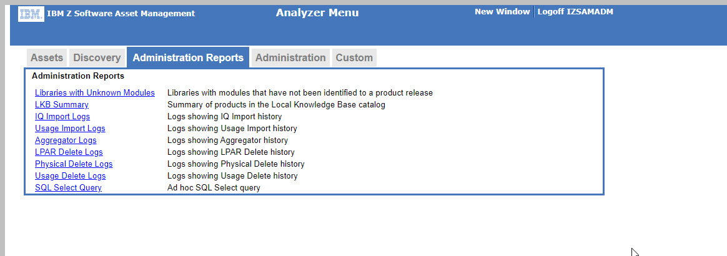Open the Custom tab
Image resolution: width=727 pixels, height=256 pixels.
354,57
